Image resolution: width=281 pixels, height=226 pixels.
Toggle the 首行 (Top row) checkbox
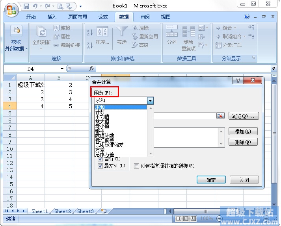(100, 159)
